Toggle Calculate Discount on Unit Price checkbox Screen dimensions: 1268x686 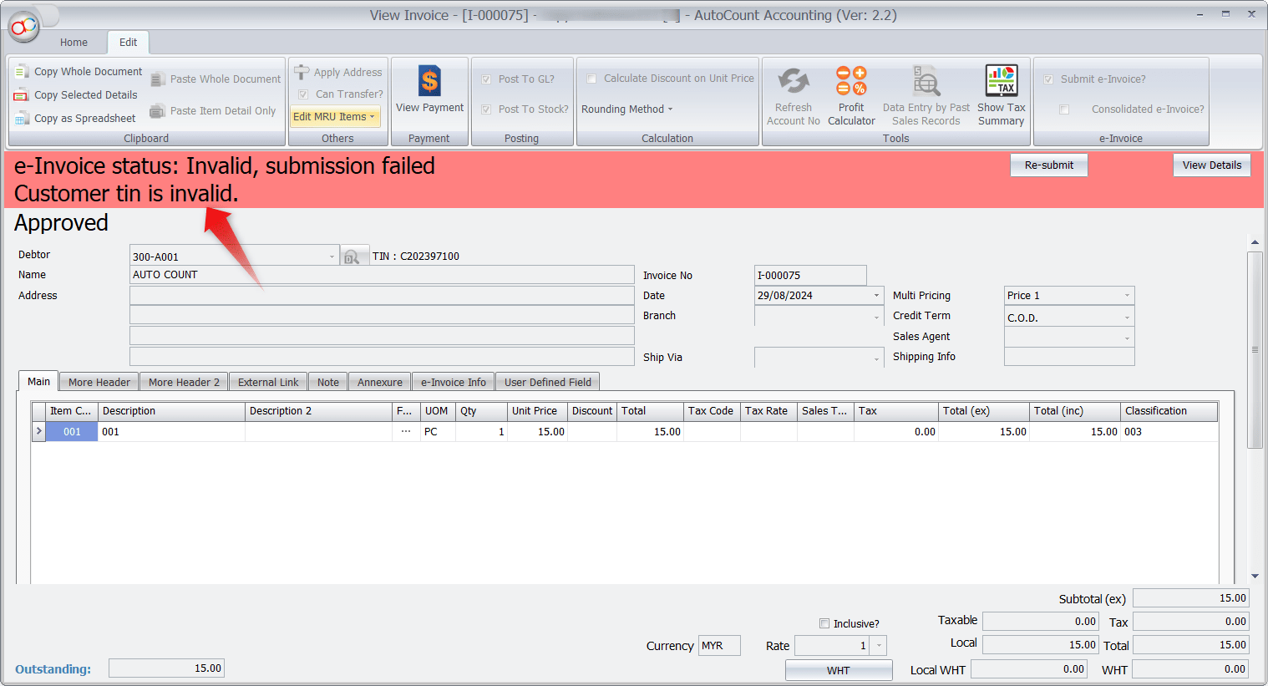591,79
